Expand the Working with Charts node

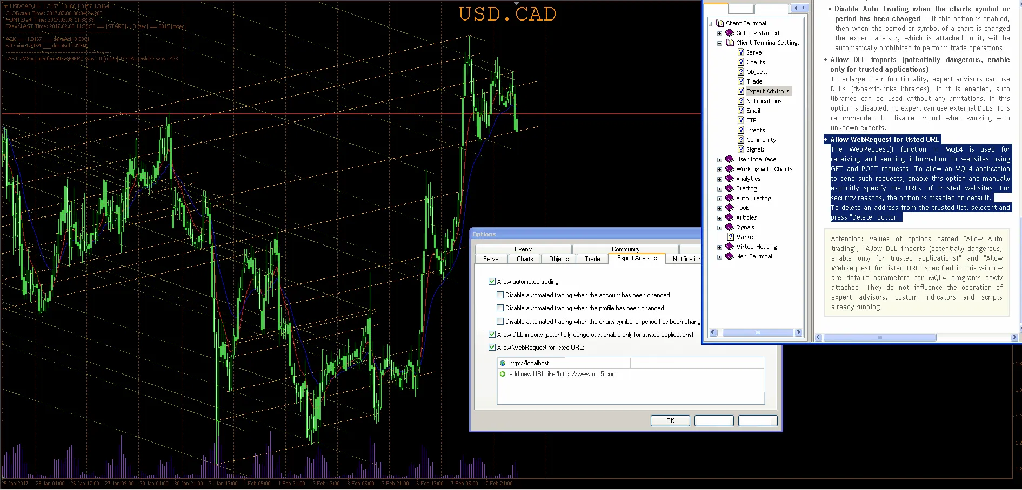click(x=719, y=169)
